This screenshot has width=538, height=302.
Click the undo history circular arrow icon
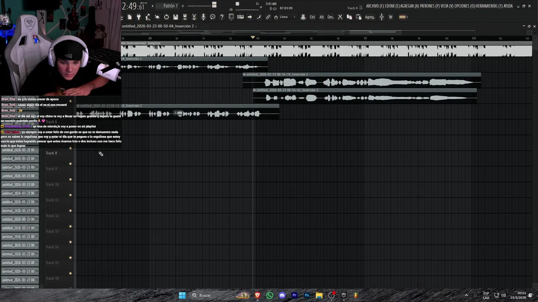point(166,17)
